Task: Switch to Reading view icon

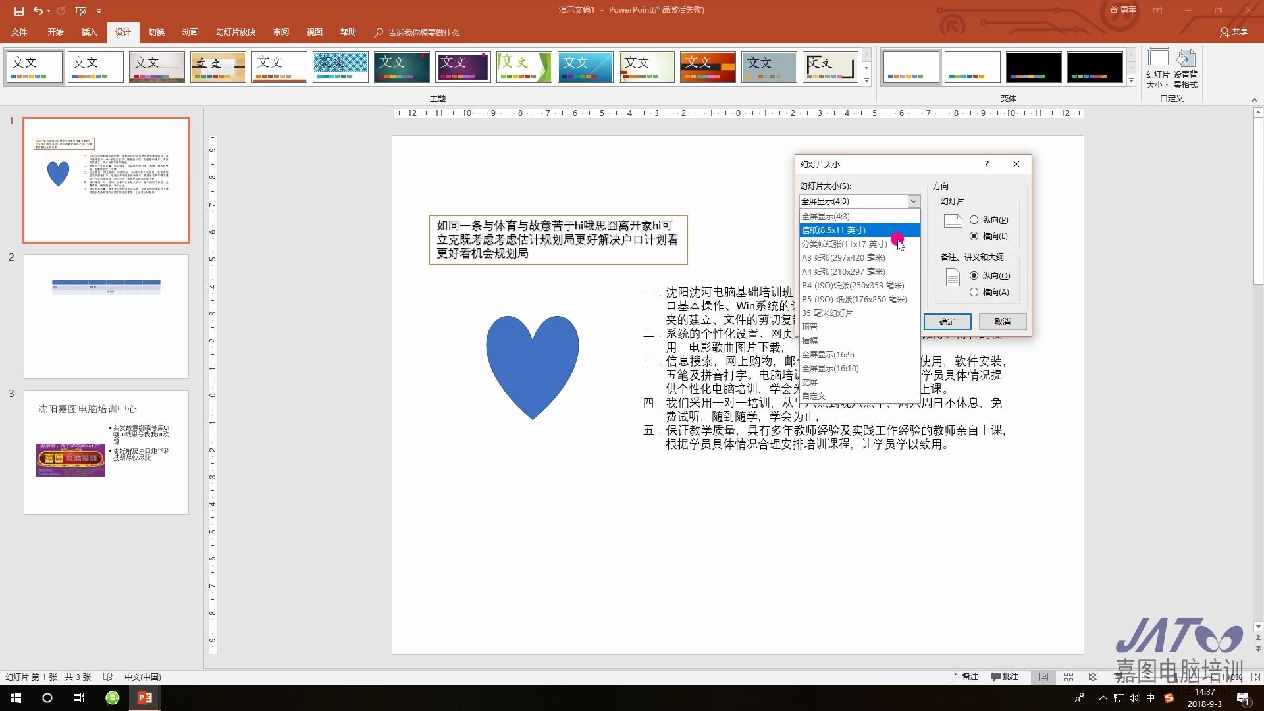Action: coord(1093,677)
